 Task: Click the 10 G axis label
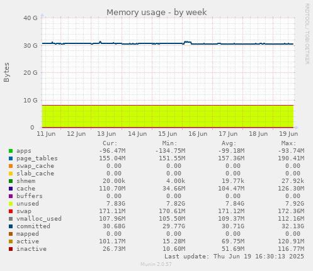pos(30,101)
